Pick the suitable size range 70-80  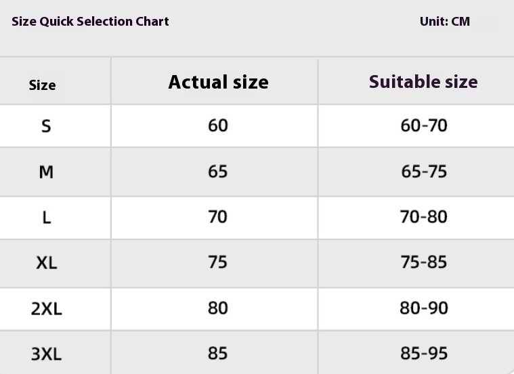pos(424,217)
